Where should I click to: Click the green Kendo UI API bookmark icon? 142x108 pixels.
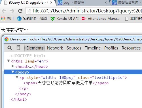[53, 19]
